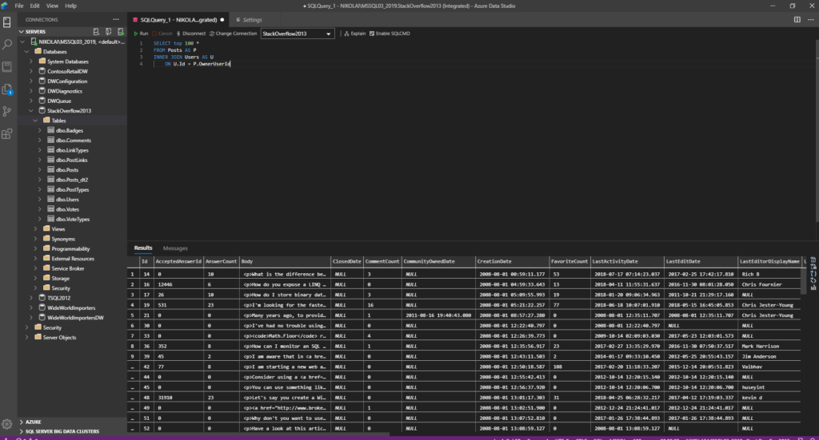This screenshot has width=819, height=440.
Task: Click the results grid vertical scrollbar
Action: (803, 282)
